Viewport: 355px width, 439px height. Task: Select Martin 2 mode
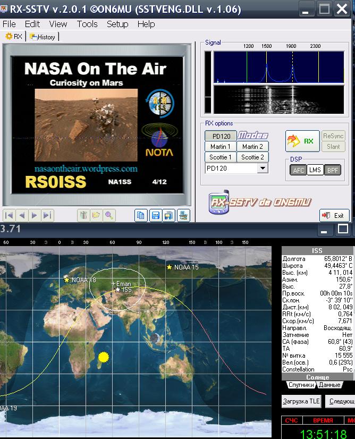pos(252,147)
